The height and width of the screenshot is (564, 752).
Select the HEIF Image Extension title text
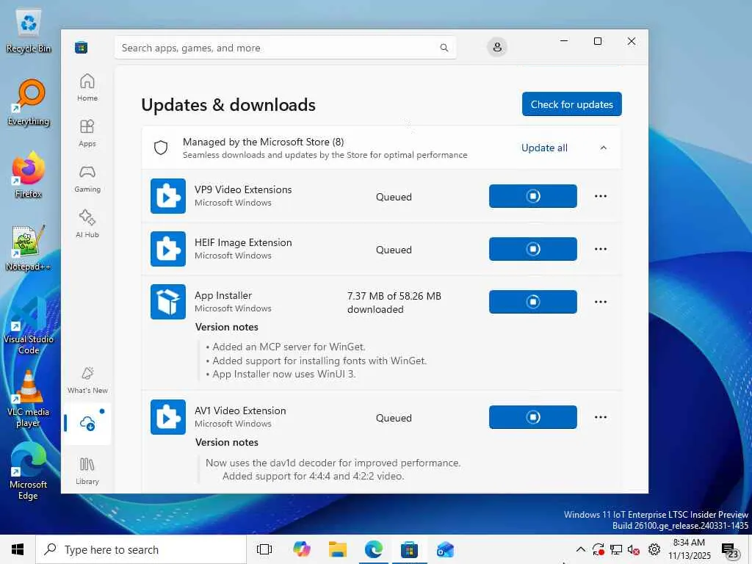tap(243, 242)
